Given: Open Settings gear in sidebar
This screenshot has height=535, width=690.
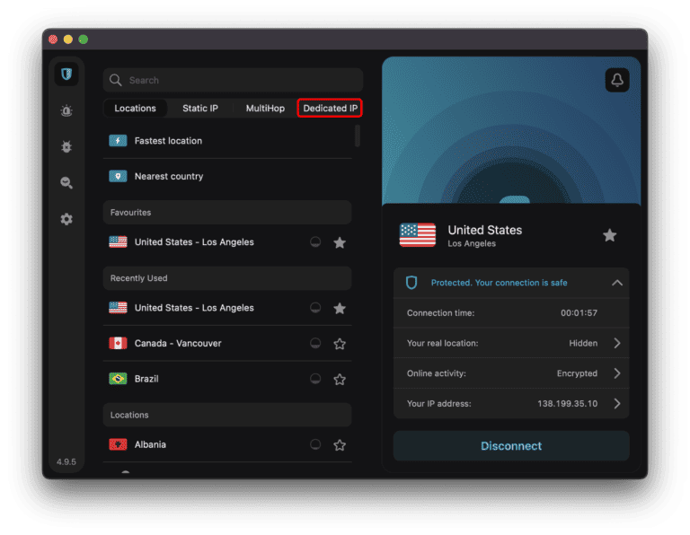Looking at the screenshot, I should click(x=66, y=219).
